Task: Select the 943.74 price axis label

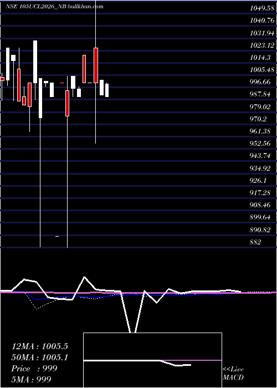Action: (x=260, y=156)
